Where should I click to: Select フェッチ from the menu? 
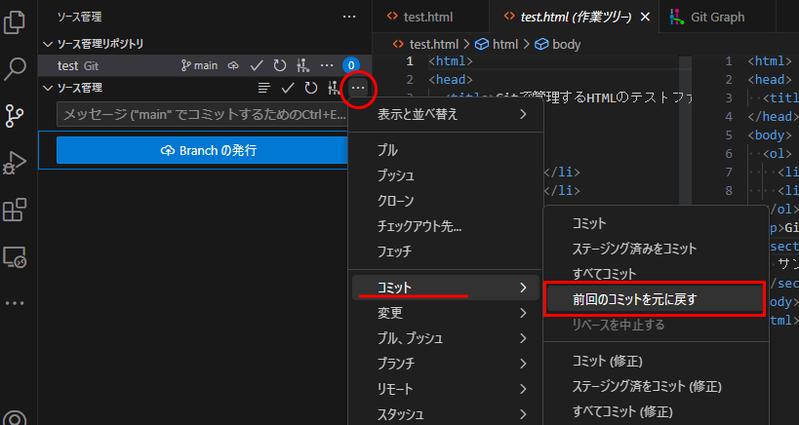(446, 251)
